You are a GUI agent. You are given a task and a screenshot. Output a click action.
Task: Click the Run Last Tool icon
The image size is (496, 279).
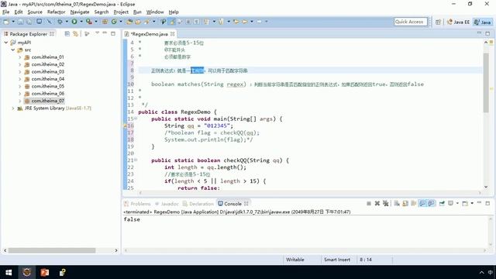(x=89, y=22)
